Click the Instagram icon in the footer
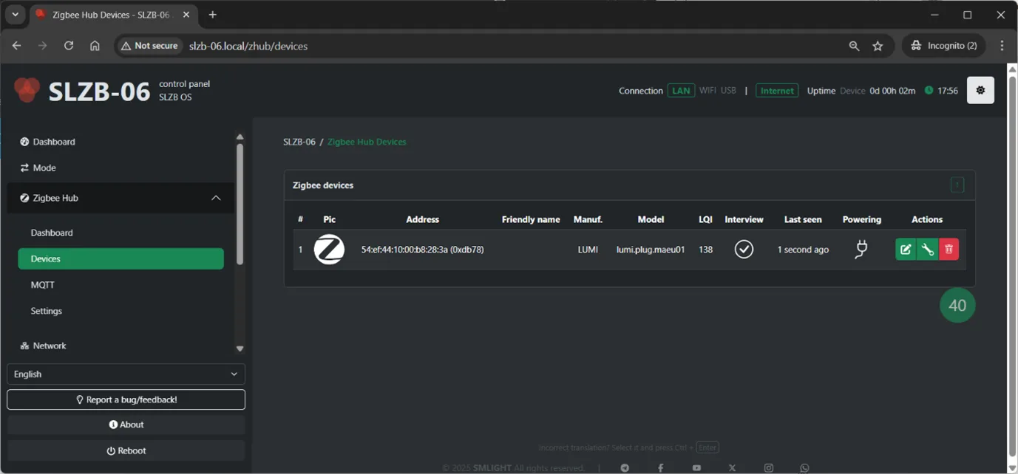 (x=769, y=468)
